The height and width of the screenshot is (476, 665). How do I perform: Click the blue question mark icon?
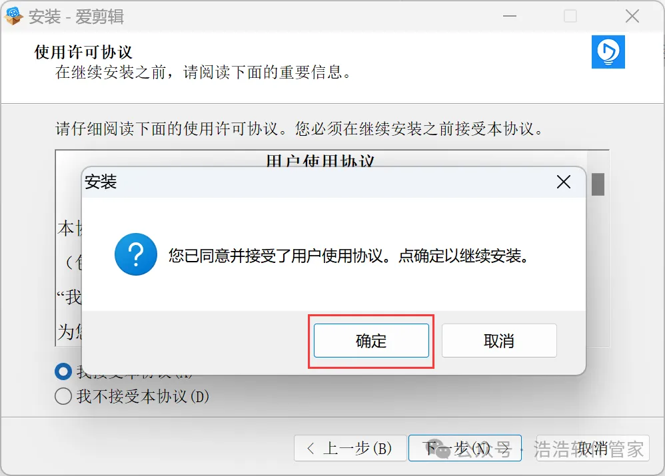click(136, 254)
